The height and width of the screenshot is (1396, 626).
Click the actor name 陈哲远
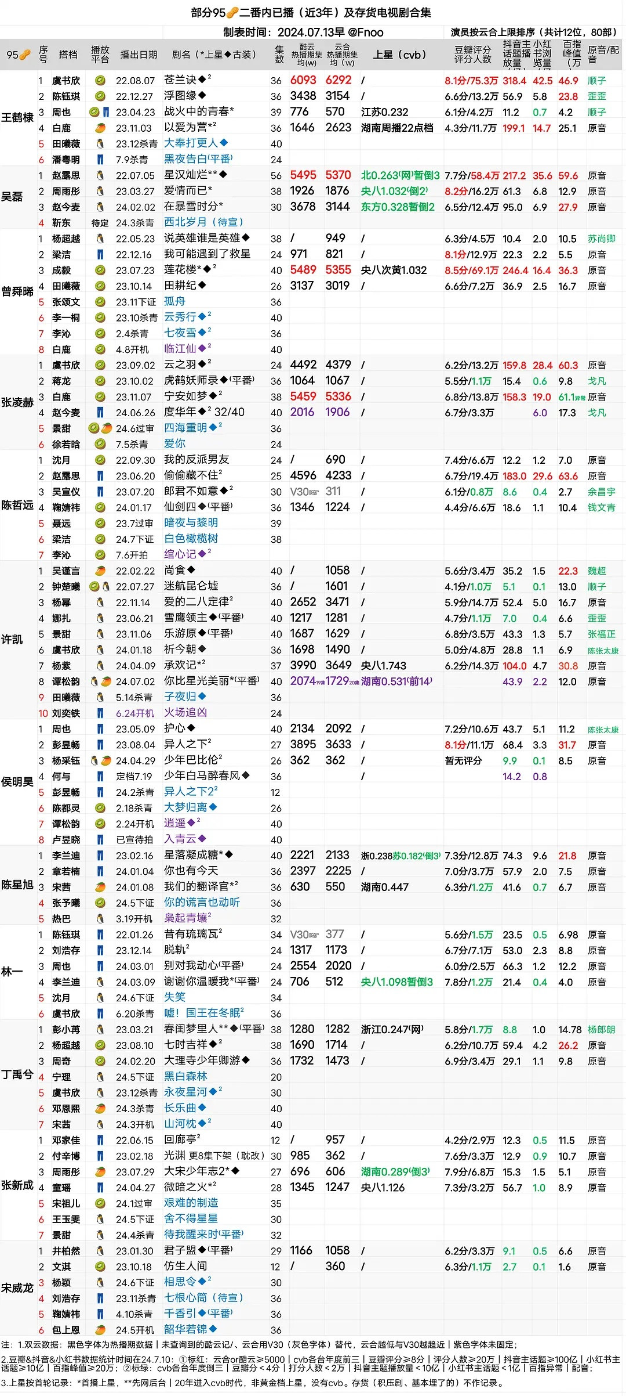click(x=17, y=505)
